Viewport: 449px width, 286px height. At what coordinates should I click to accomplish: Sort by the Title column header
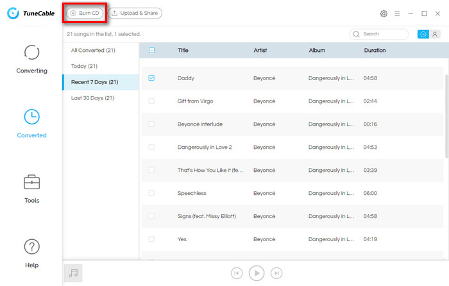(183, 51)
